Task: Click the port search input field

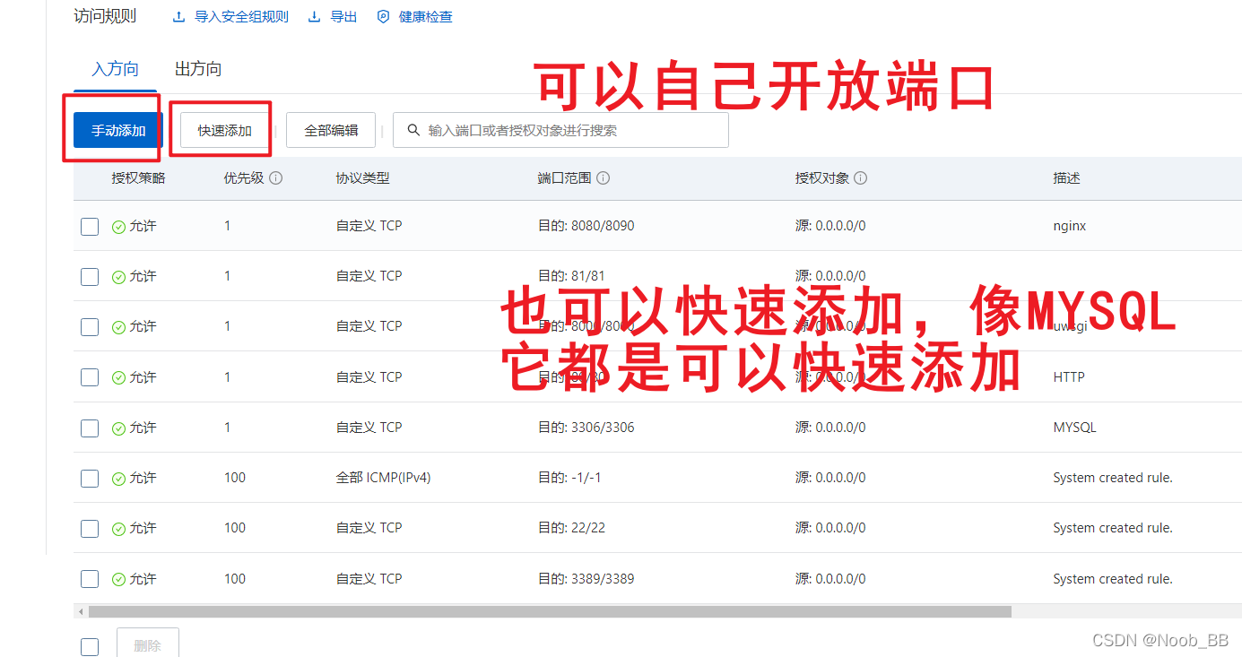Action: click(x=556, y=130)
